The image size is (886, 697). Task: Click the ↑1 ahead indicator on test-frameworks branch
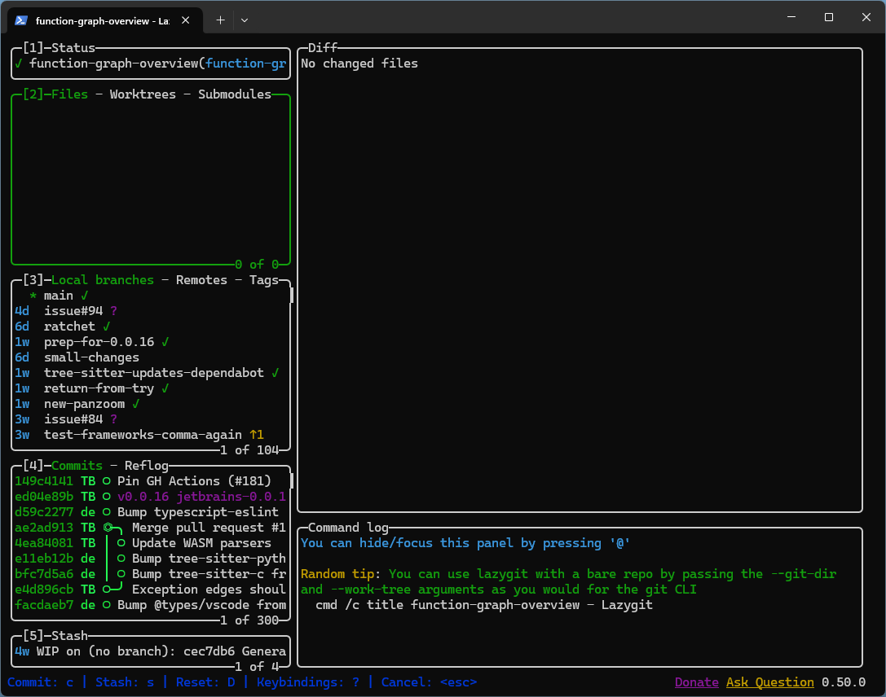tap(257, 435)
